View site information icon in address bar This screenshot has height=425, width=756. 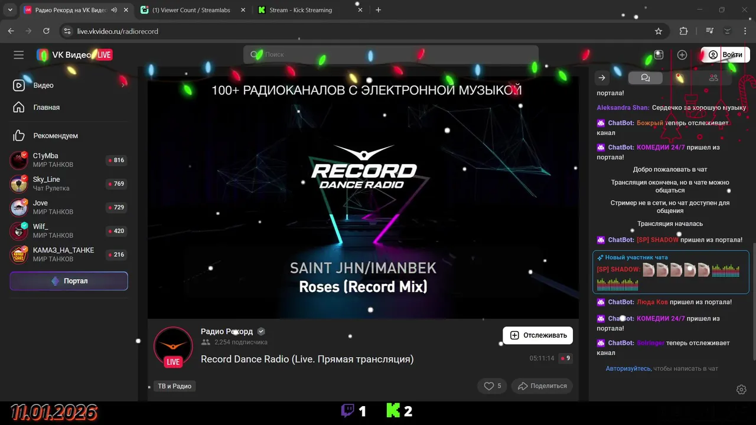pyautogui.click(x=67, y=31)
